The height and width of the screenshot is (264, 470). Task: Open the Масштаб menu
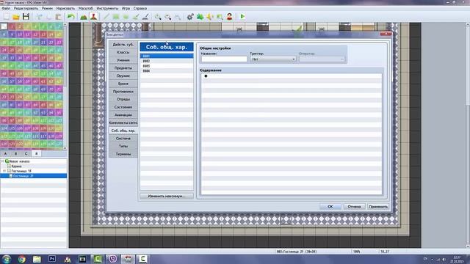86,8
